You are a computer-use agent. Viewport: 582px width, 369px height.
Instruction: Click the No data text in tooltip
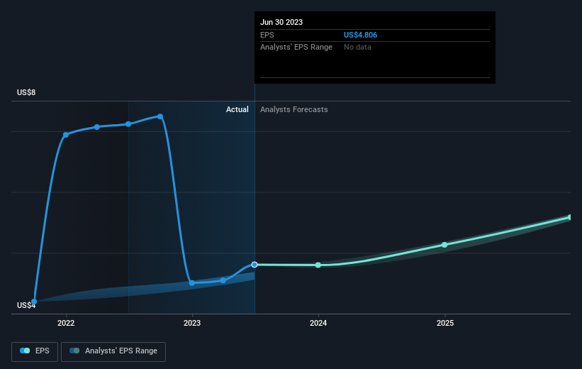[x=357, y=48]
